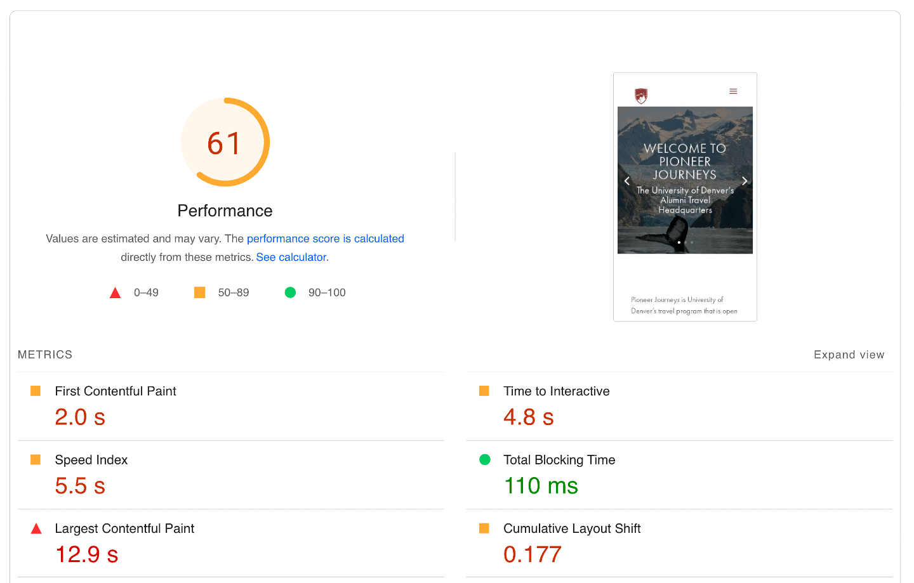
Task: Open the 'performance score is calculated' link
Action: click(x=325, y=239)
